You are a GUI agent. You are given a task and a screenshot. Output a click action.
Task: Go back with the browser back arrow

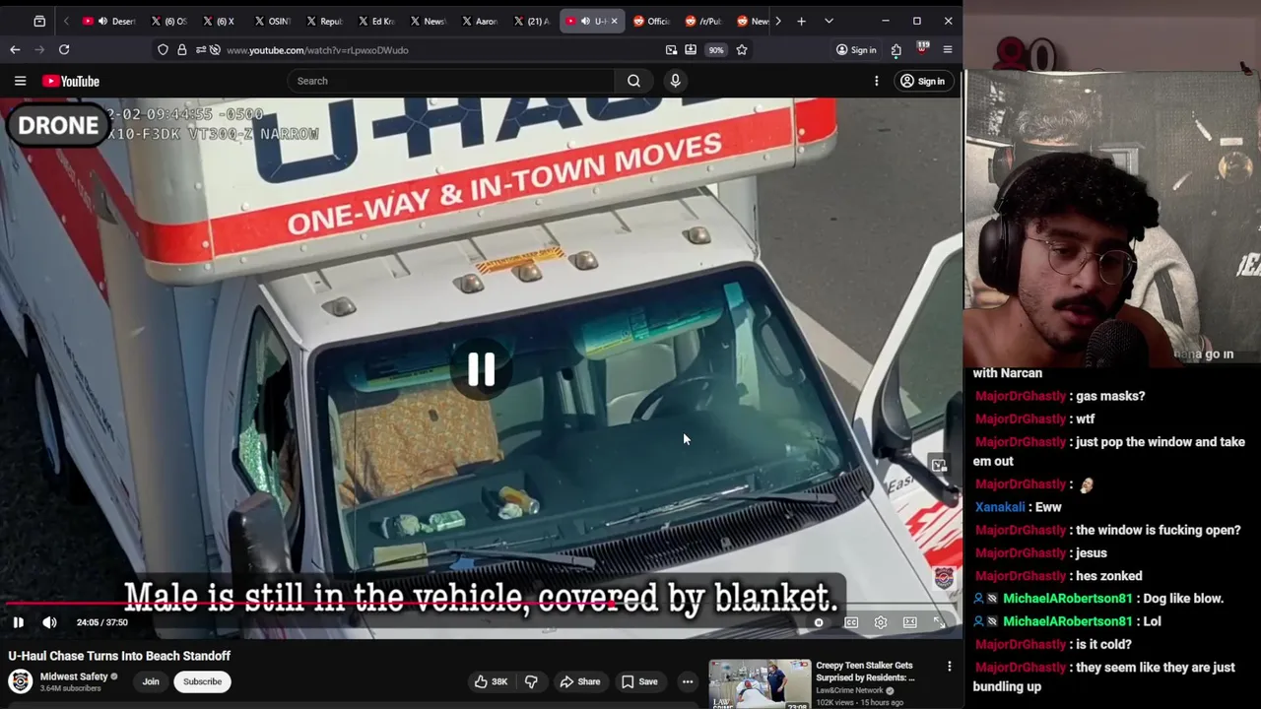15,49
